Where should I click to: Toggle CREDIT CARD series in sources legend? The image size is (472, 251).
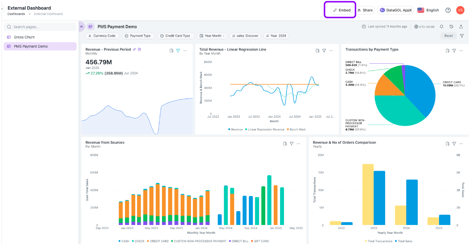(x=158, y=241)
